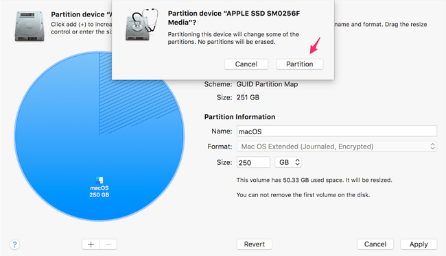
Task: Click the 'Partition Information' heading
Action: pos(239,117)
